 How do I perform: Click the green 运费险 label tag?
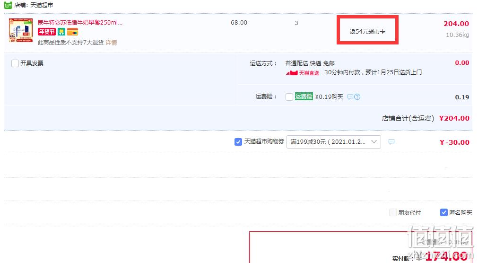[304, 96]
